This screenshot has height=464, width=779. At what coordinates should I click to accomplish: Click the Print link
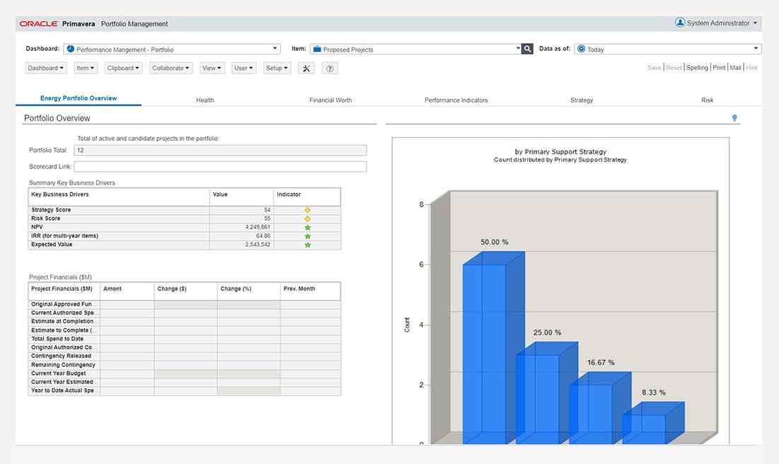(x=719, y=68)
